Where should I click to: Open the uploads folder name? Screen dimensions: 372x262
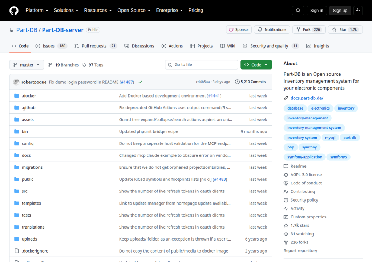pos(29,239)
